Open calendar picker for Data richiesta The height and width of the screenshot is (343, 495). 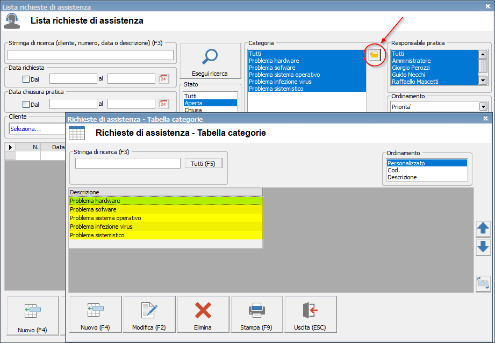[163, 79]
